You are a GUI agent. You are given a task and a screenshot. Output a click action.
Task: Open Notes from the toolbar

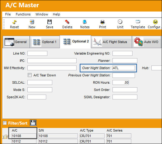(85, 22)
